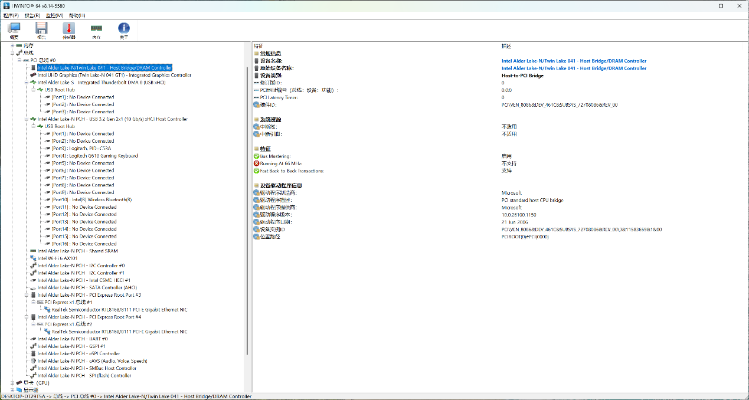This screenshot has width=749, height=400.
Task: Select Intel UHD Graphics Integrated Graphics Controller
Action: [x=115, y=75]
